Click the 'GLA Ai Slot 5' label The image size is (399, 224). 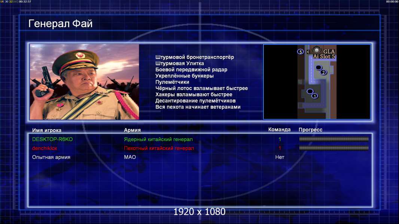click(x=324, y=54)
